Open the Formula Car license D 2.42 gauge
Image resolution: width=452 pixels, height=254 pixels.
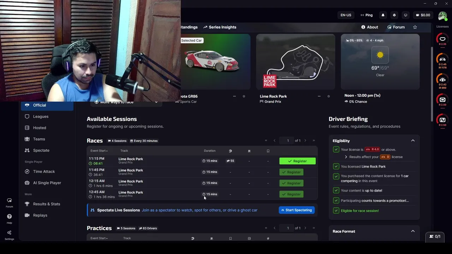tap(442, 81)
